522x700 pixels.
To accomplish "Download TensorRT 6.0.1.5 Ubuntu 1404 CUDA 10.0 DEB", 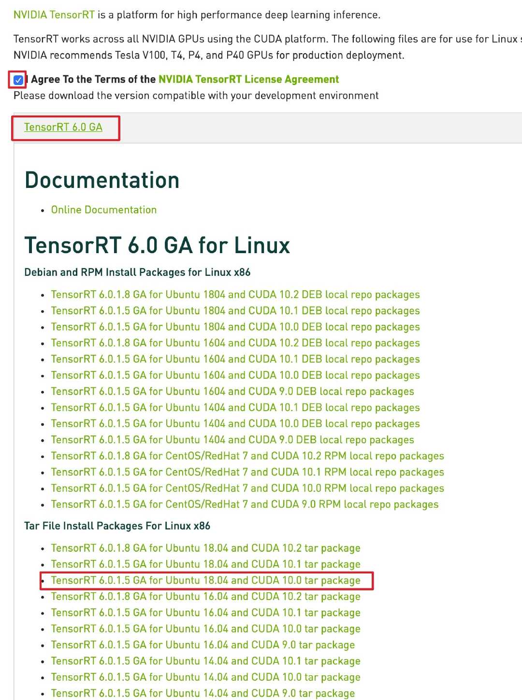I will pyautogui.click(x=235, y=424).
